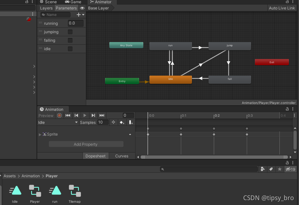Edit the Samples value field

(103, 122)
